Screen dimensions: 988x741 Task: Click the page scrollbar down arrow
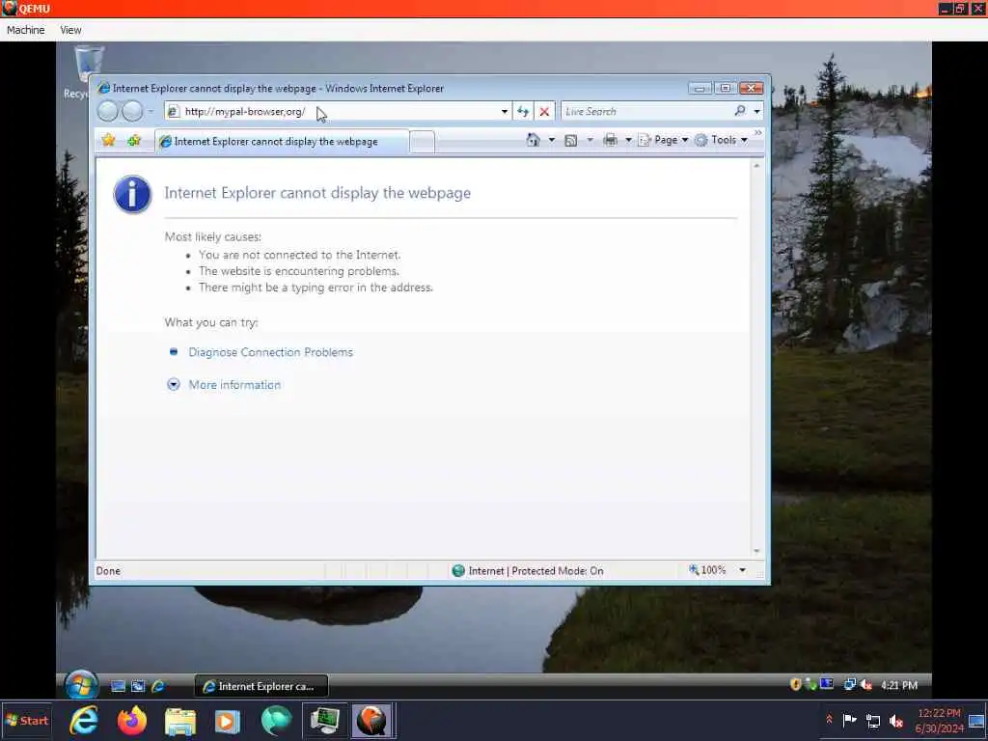756,551
